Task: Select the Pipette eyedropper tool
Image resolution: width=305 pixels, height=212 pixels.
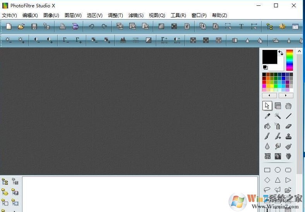Action: (267, 116)
